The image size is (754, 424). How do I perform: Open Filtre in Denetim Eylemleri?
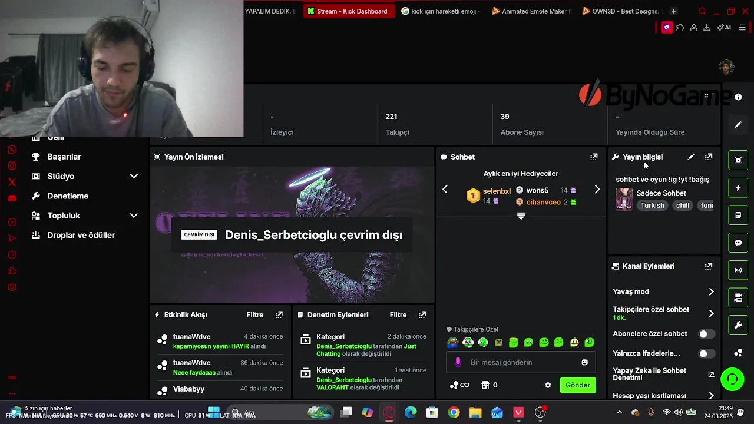pos(398,315)
